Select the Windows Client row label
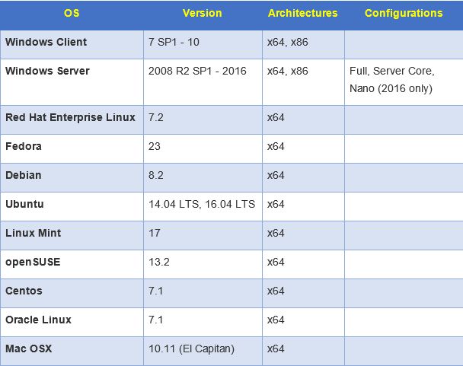The image size is (463, 366). point(46,42)
